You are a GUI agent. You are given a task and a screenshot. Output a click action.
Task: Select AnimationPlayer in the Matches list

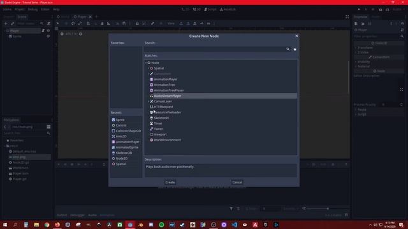pyautogui.click(x=166, y=79)
